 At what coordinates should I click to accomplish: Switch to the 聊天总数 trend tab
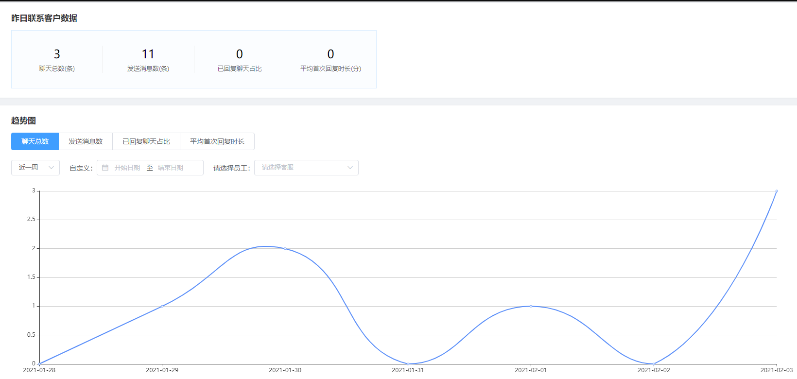coord(35,141)
